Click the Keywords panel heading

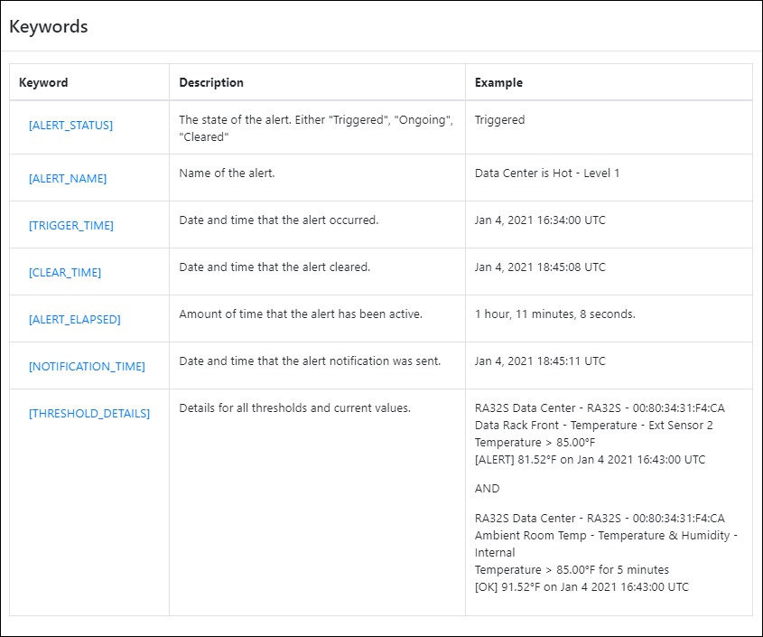click(49, 26)
